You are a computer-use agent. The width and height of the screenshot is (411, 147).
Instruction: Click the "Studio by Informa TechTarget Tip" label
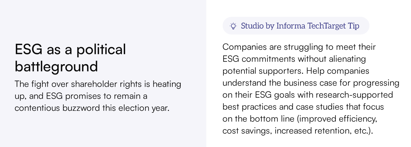(300, 26)
